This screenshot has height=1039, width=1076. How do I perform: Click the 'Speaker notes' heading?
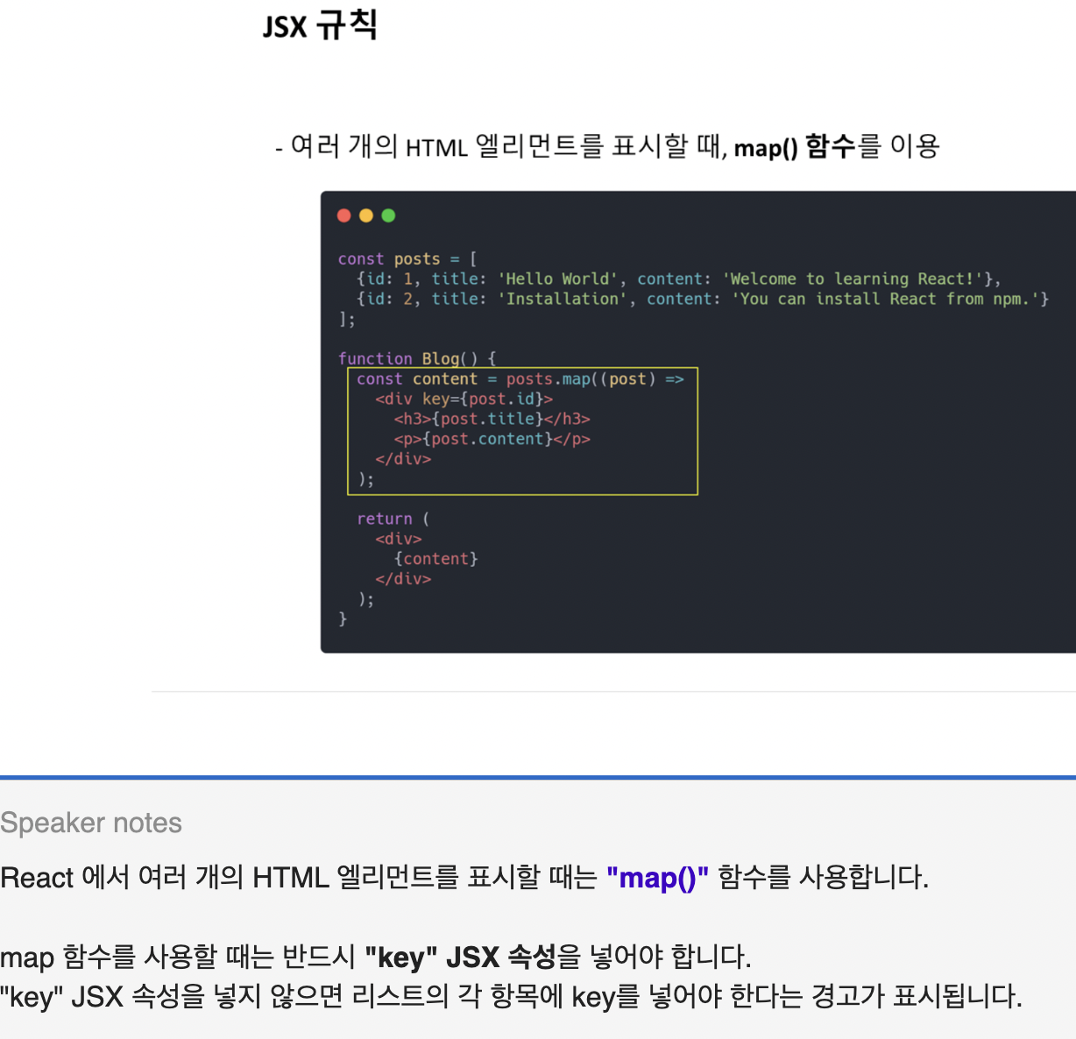[91, 823]
